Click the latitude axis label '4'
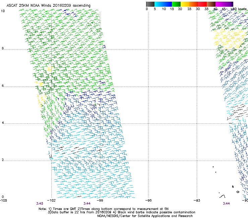 point(3,123)
